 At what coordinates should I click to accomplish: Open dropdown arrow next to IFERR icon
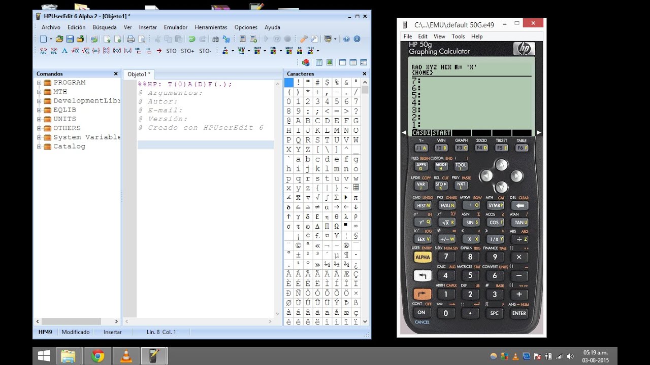click(x=318, y=51)
